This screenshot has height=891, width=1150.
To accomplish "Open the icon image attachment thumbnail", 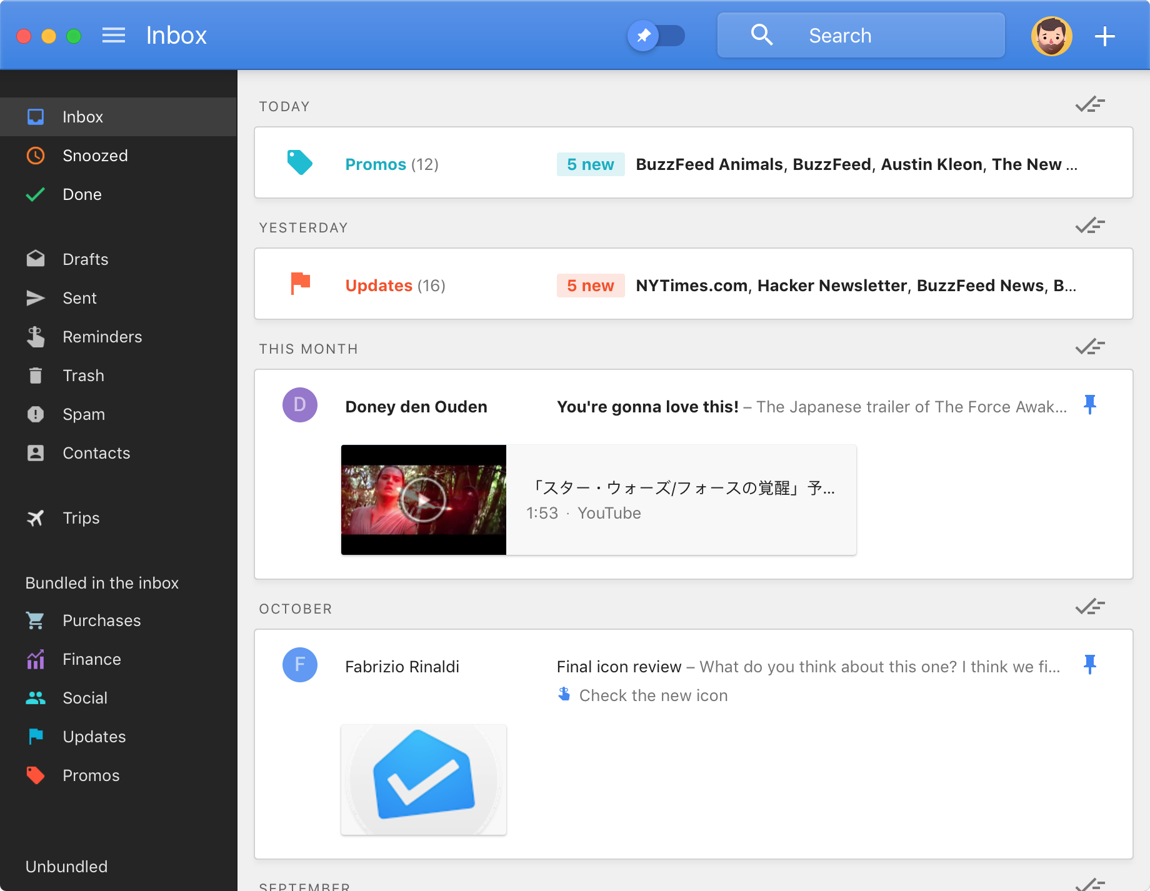I will 423,779.
